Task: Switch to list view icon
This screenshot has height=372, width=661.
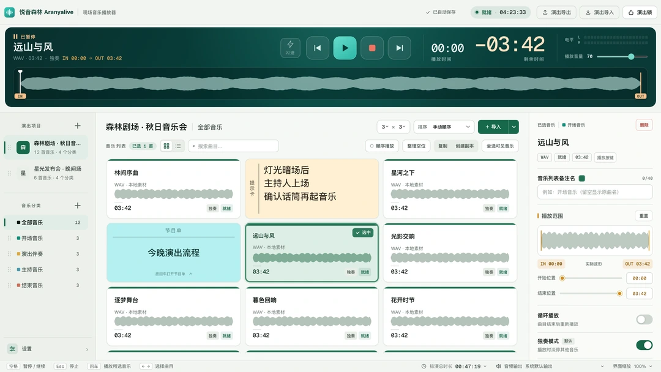Action: click(x=178, y=146)
